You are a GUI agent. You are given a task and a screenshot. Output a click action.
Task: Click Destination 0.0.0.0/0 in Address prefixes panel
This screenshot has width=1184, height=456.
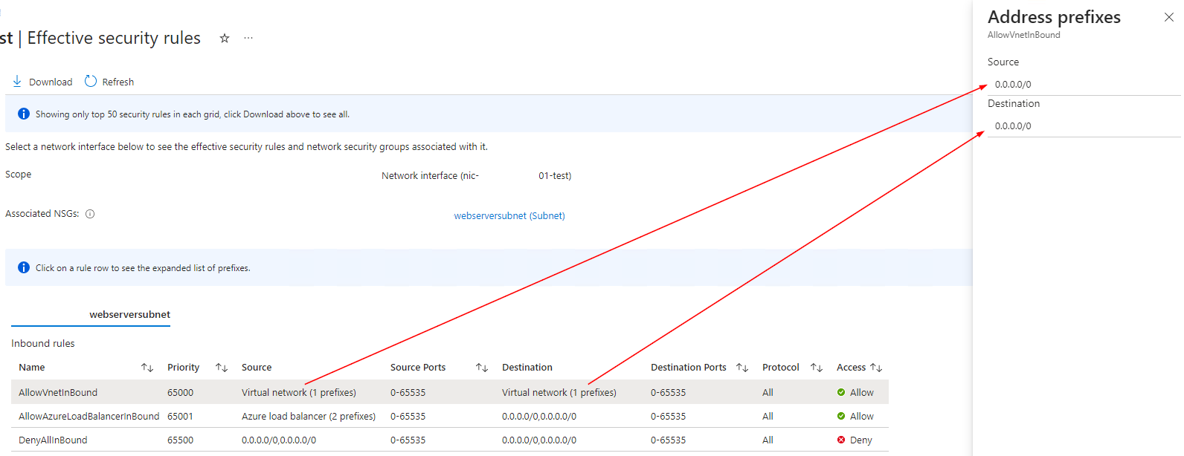pyautogui.click(x=1013, y=126)
